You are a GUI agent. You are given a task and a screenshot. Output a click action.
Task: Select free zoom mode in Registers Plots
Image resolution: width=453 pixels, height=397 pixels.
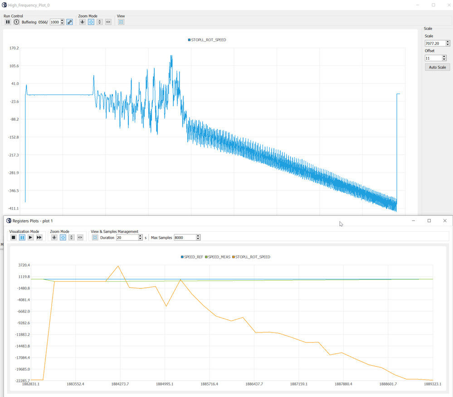[63, 238]
